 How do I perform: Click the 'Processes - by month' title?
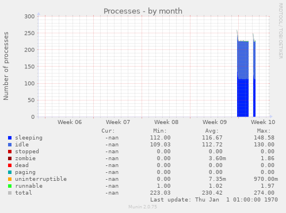coord(143,11)
